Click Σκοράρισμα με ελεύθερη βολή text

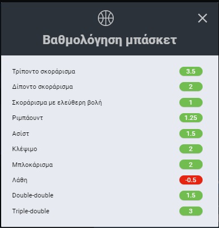tap(57, 102)
